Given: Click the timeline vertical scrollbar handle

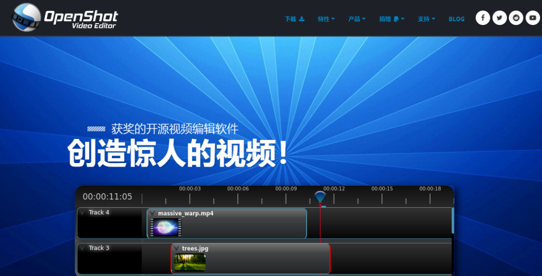Looking at the screenshot, I should pos(453,220).
